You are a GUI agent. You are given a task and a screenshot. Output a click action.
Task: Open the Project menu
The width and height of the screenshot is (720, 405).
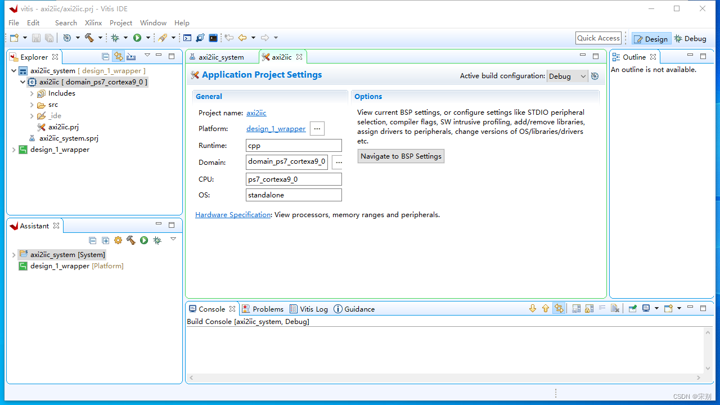tap(121, 22)
